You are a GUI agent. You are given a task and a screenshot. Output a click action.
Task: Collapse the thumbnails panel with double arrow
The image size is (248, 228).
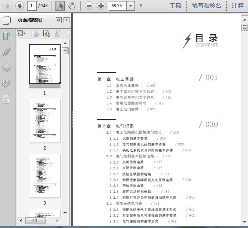point(59,20)
